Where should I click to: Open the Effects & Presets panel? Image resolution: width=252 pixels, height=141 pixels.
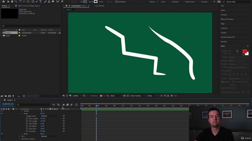[x=227, y=19]
